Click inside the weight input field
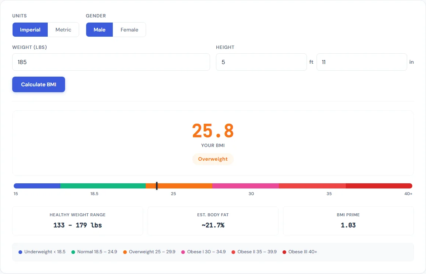The height and width of the screenshot is (274, 426). (111, 62)
